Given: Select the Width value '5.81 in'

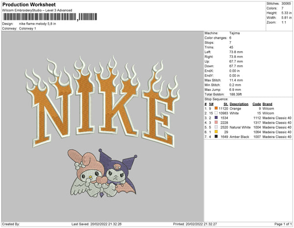Looking at the screenshot, I should [x=287, y=18].
